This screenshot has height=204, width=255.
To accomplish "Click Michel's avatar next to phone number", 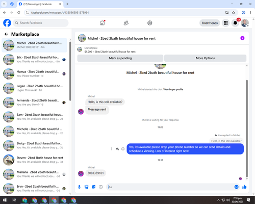I will tap(81, 173).
